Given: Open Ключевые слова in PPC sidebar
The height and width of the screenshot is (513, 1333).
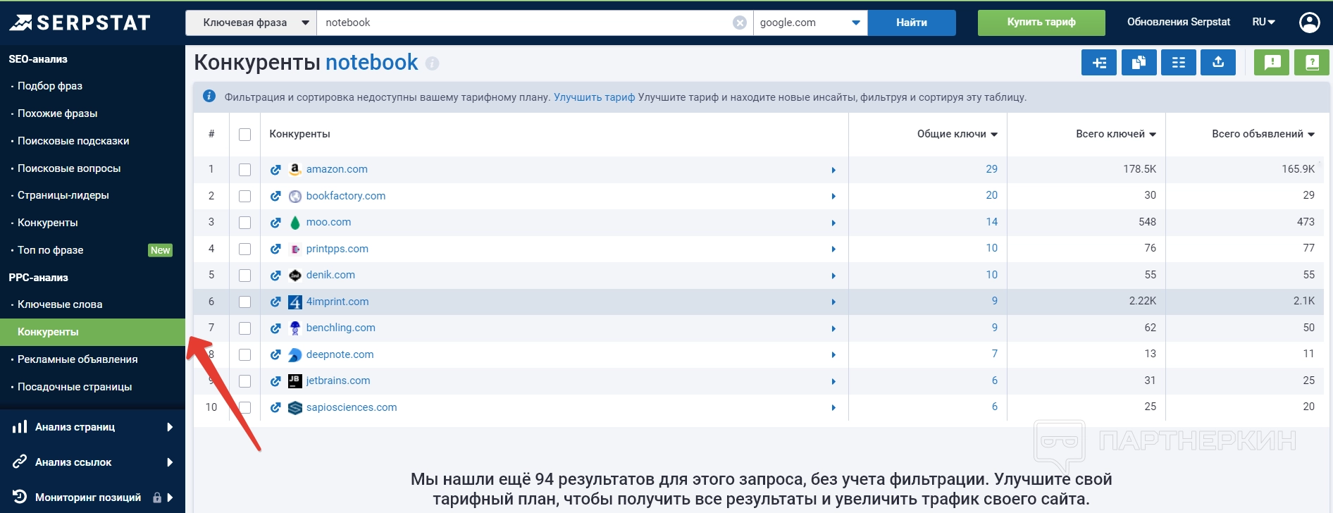Looking at the screenshot, I should [60, 304].
